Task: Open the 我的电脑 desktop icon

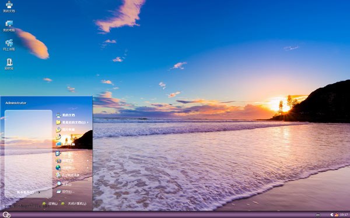Action: click(x=9, y=26)
